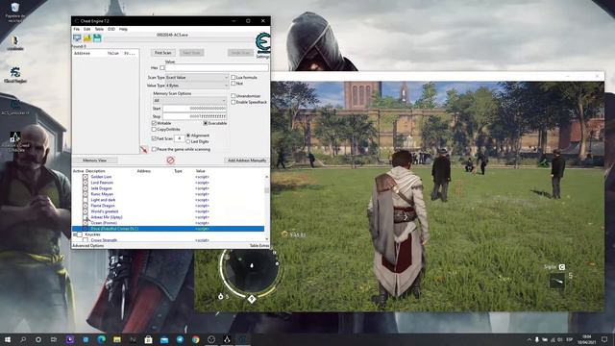The height and width of the screenshot is (346, 615).
Task: Open Task View on taskbar
Action: click(x=54, y=339)
